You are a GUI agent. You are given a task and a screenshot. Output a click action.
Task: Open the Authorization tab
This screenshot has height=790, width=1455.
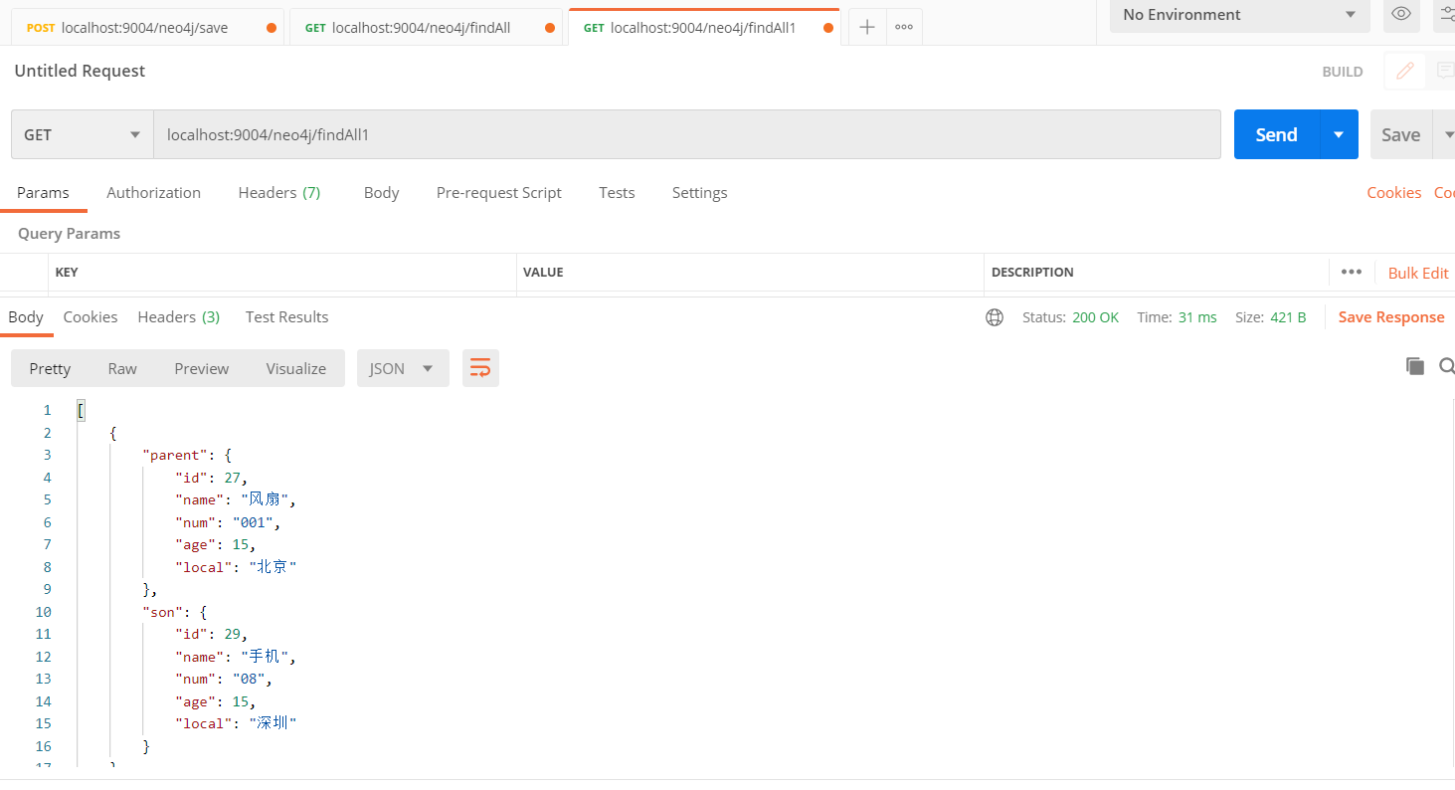[154, 193]
